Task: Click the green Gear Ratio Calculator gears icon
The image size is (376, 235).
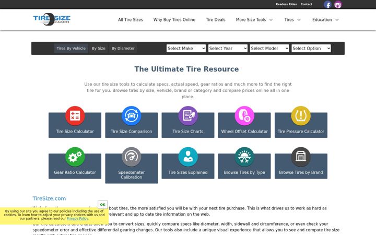Action: coord(75,157)
